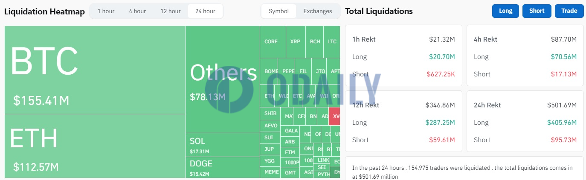
Task: Switch to the 4 hour timeframe
Action: coord(137,11)
